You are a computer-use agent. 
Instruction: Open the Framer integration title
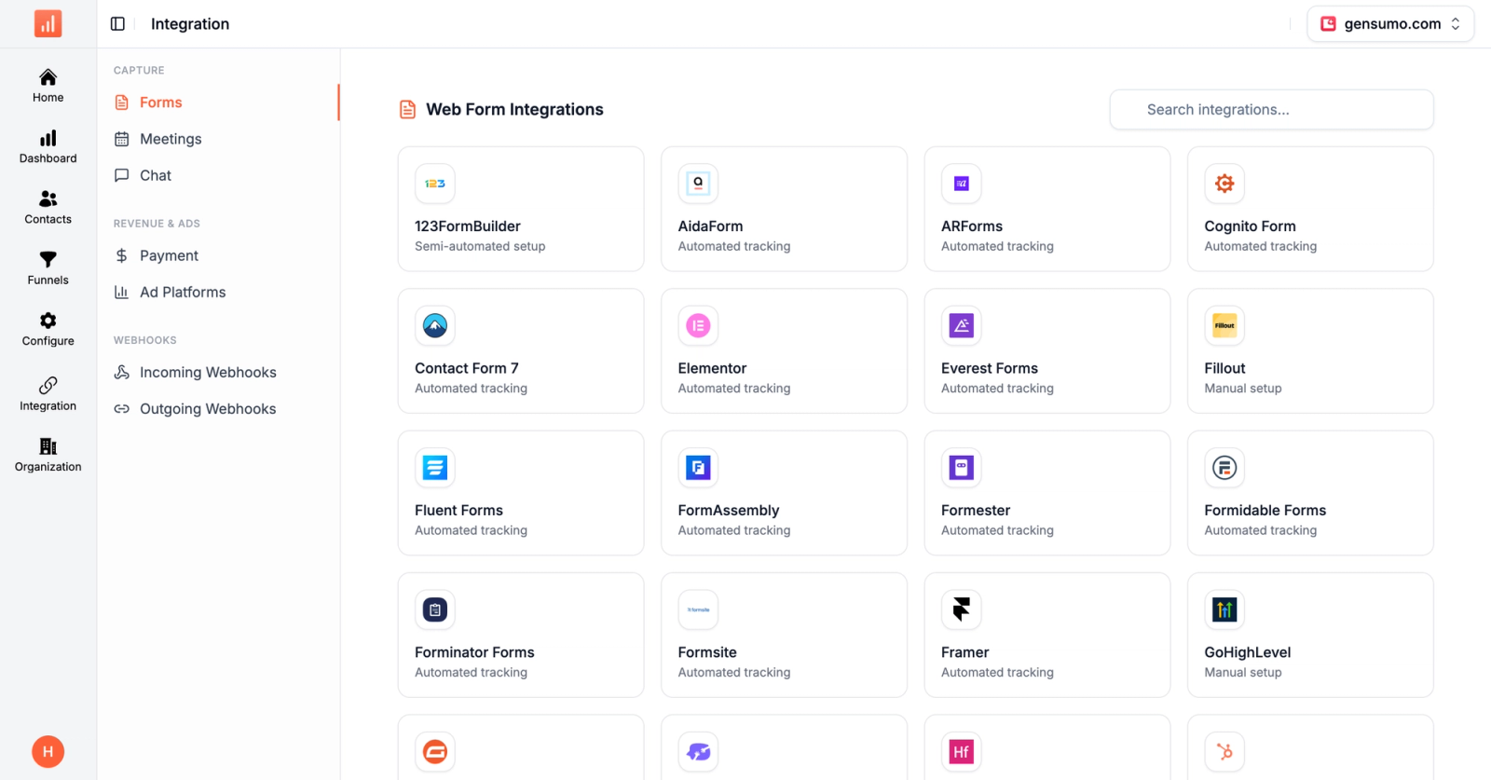965,652
